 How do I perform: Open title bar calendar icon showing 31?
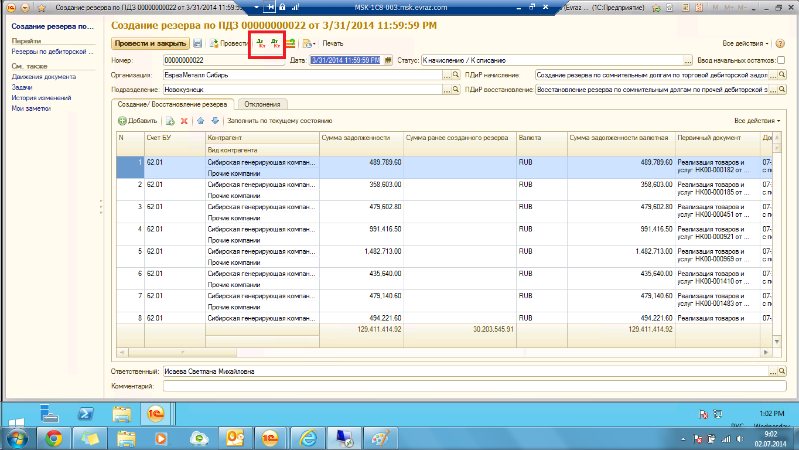(x=699, y=8)
